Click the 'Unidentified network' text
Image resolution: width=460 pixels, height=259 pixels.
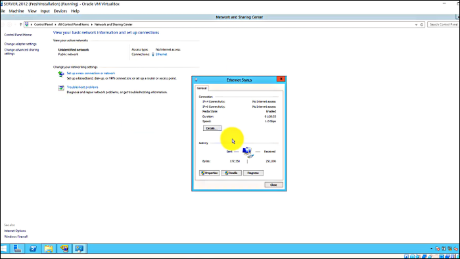coord(74,50)
